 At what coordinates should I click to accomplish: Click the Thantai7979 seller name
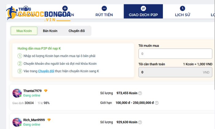33,91
